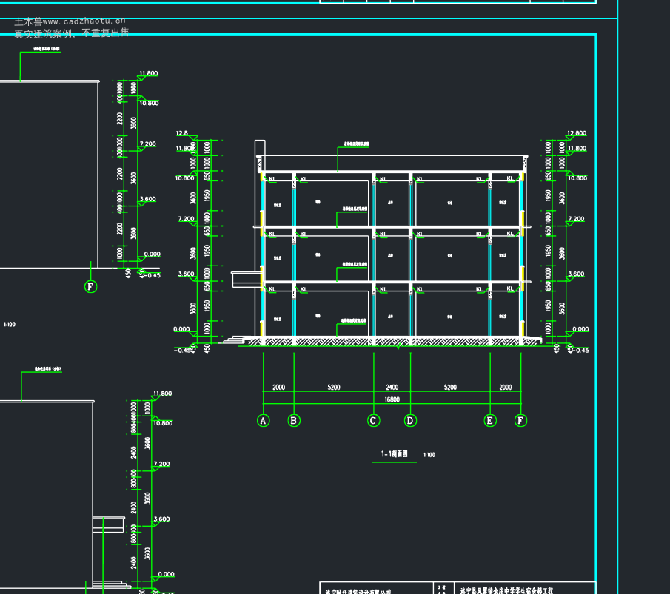Image resolution: width=670 pixels, height=594 pixels.
Task: Click the 16800 overall dimension text
Action: click(x=392, y=399)
